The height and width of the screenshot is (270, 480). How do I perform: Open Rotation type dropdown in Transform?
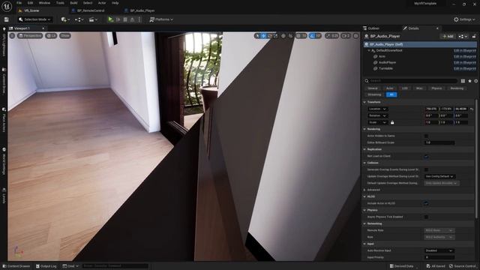tap(377, 115)
